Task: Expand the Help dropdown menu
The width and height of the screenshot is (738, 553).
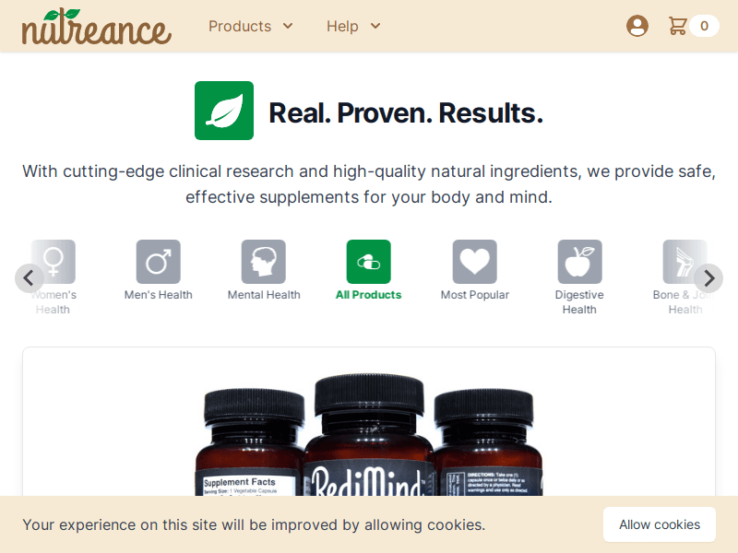Action: click(353, 26)
